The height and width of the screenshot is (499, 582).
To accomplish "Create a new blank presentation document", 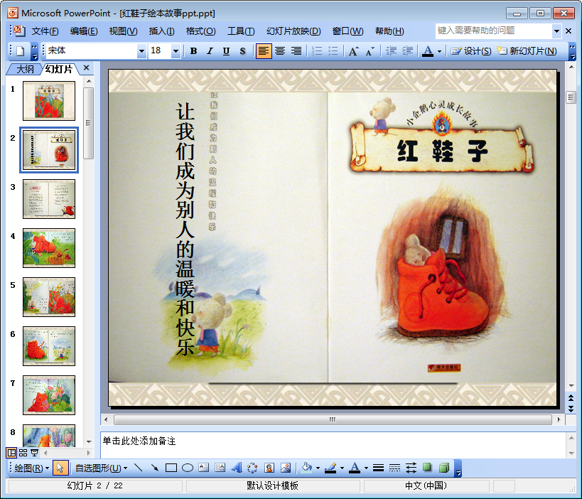I will tap(21, 51).
